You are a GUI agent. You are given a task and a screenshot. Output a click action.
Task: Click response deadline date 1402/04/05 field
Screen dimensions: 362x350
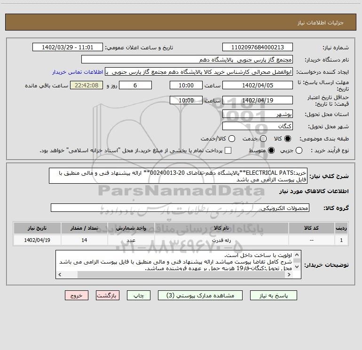coord(258,86)
